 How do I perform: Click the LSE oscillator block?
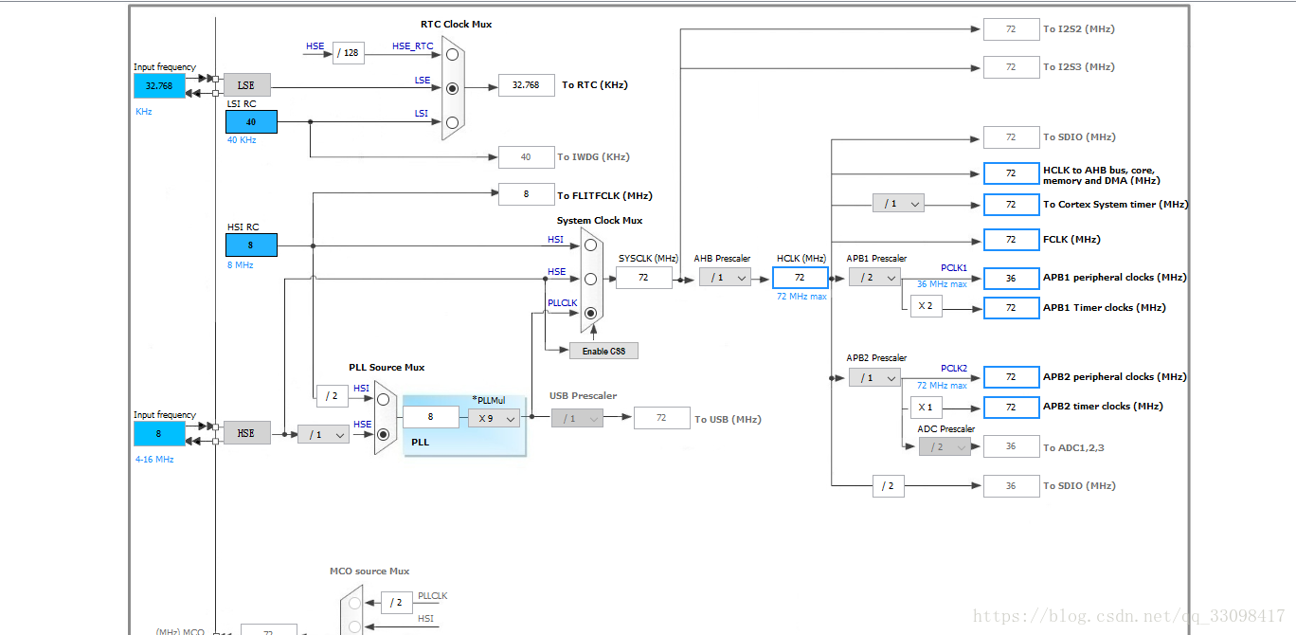point(246,84)
